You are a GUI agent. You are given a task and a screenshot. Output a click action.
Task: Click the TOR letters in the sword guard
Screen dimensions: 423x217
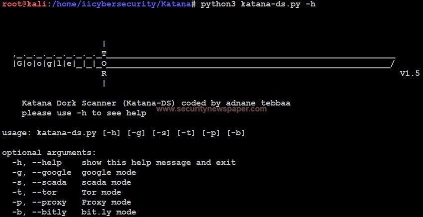tap(104, 63)
